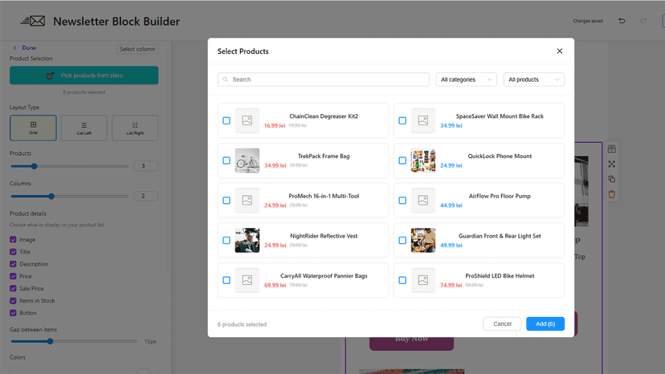Screen dimensions: 665x374
Task: Click the QuickLock Phone Mount thumbnail
Action: pos(422,161)
